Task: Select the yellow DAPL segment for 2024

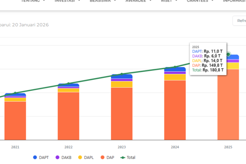Action: coord(175,77)
